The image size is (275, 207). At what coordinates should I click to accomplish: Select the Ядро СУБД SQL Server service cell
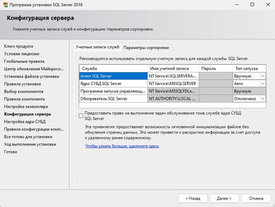point(113,84)
